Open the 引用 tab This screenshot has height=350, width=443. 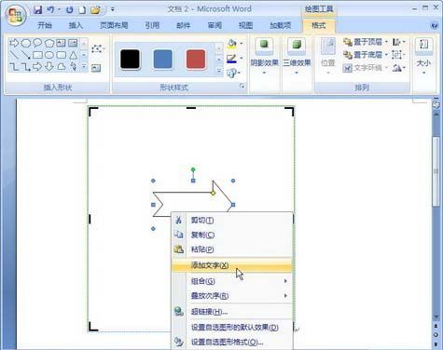(x=152, y=25)
